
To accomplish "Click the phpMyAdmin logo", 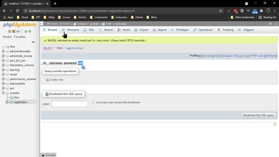I will [x=20, y=24].
